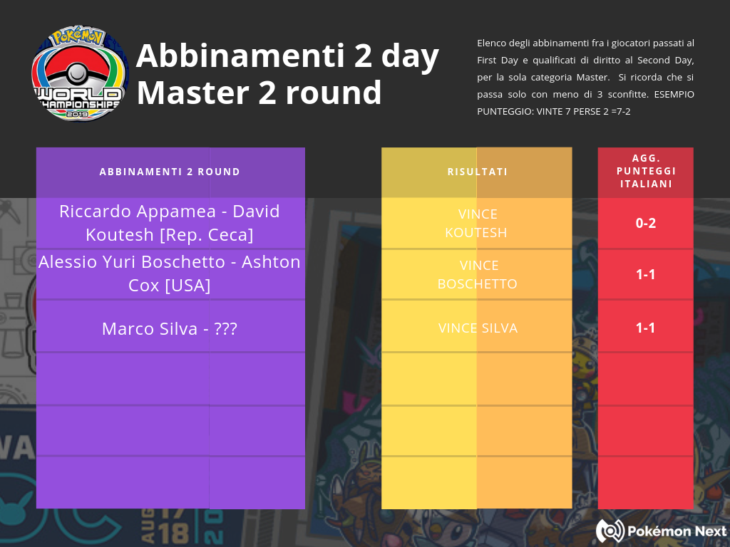Select the 1-1 score in Marco Silva's row
This screenshot has width=730, height=547.
point(645,328)
